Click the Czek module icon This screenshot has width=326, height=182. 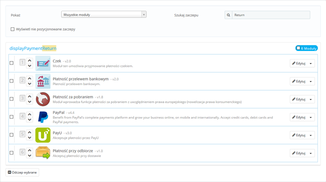43,63
